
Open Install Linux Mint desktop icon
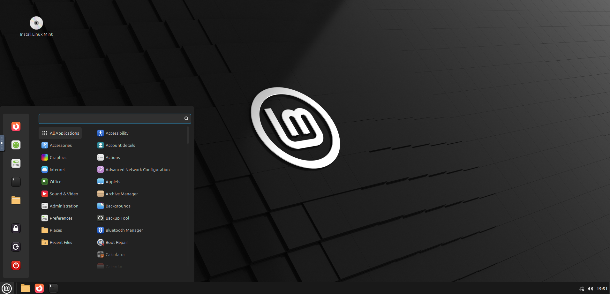(36, 26)
